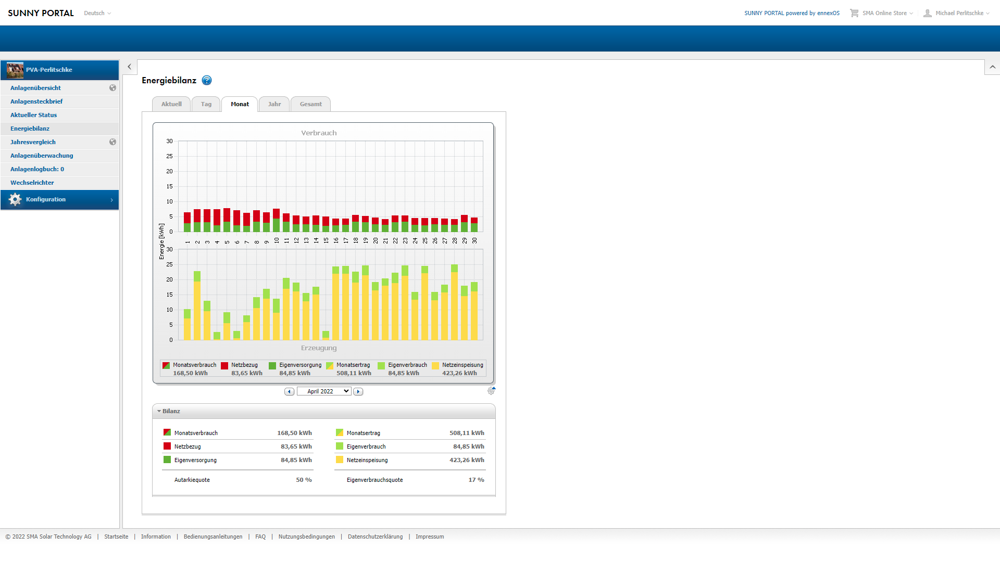Collapse the sidebar with the left chevron
1000x562 pixels.
coord(129,67)
